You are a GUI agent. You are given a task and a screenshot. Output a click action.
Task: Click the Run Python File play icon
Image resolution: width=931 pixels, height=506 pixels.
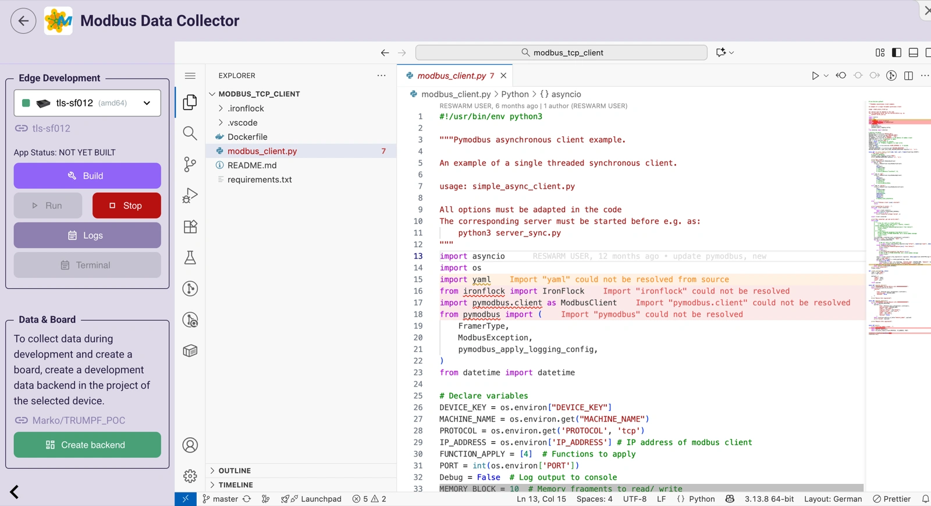815,76
